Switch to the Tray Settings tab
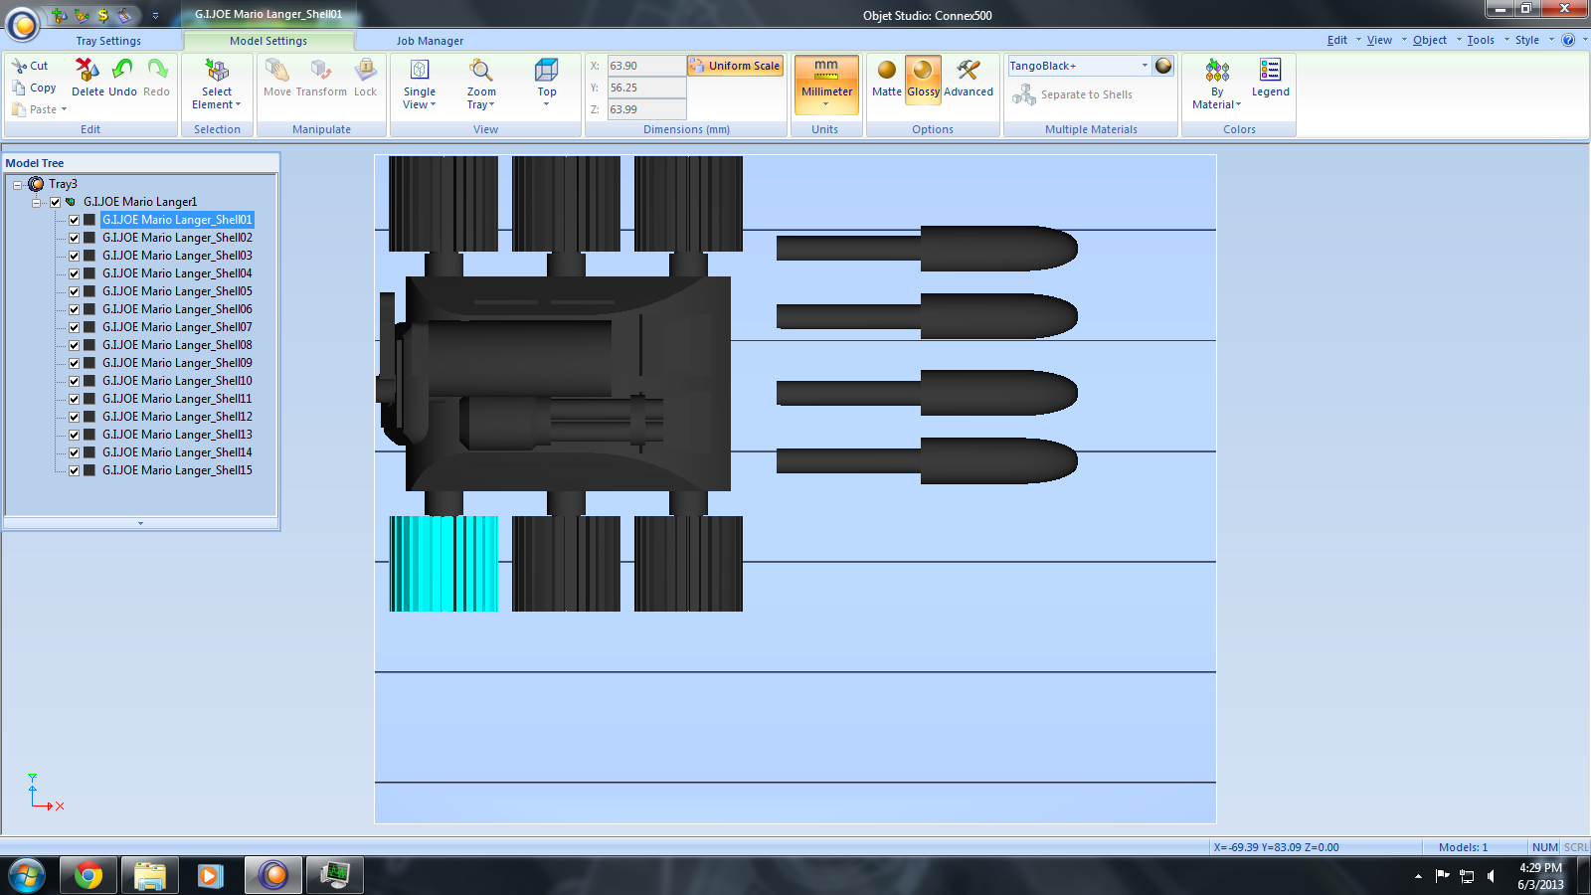 pos(108,41)
